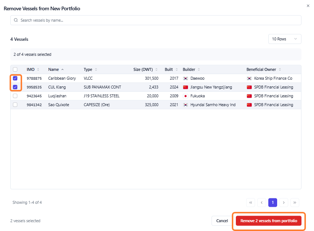
Task: Select page 1 in pagination
Action: pos(273,202)
